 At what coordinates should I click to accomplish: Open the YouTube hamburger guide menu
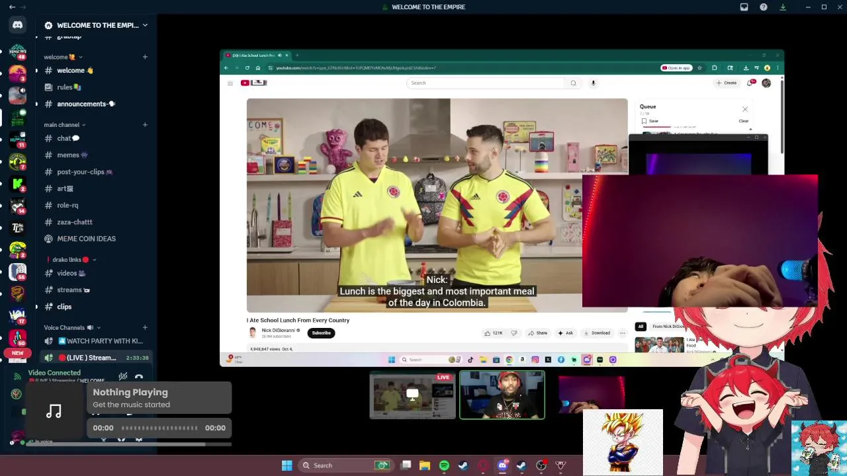[x=230, y=83]
